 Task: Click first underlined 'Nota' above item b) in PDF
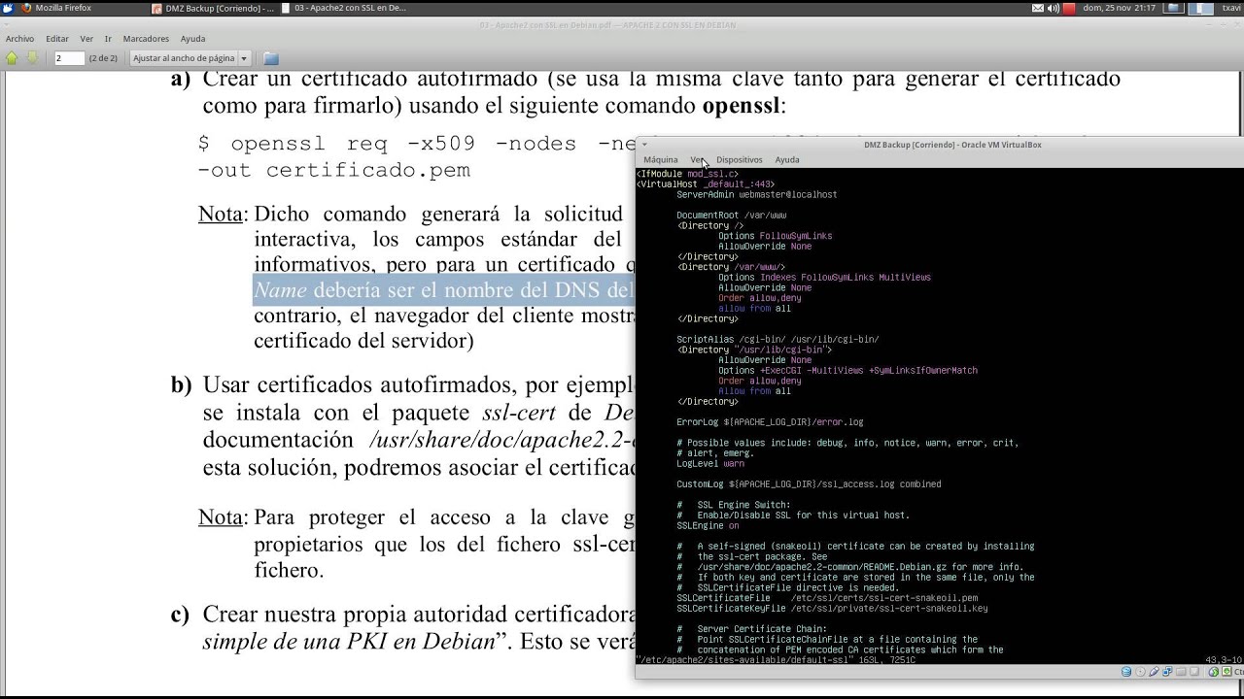click(222, 215)
